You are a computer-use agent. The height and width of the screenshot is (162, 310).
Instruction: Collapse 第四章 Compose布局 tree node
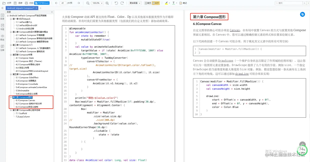tap(11, 55)
